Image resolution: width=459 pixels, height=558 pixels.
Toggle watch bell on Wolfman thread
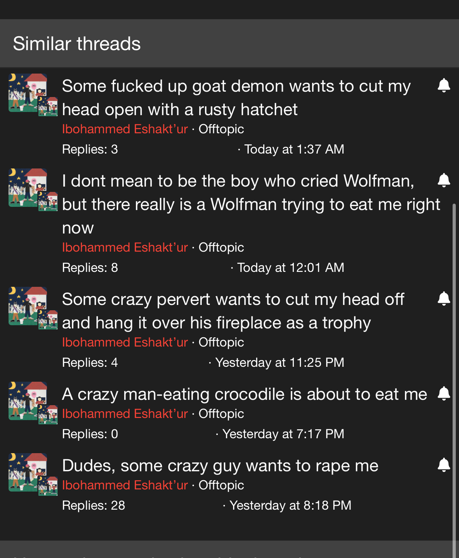[444, 181]
